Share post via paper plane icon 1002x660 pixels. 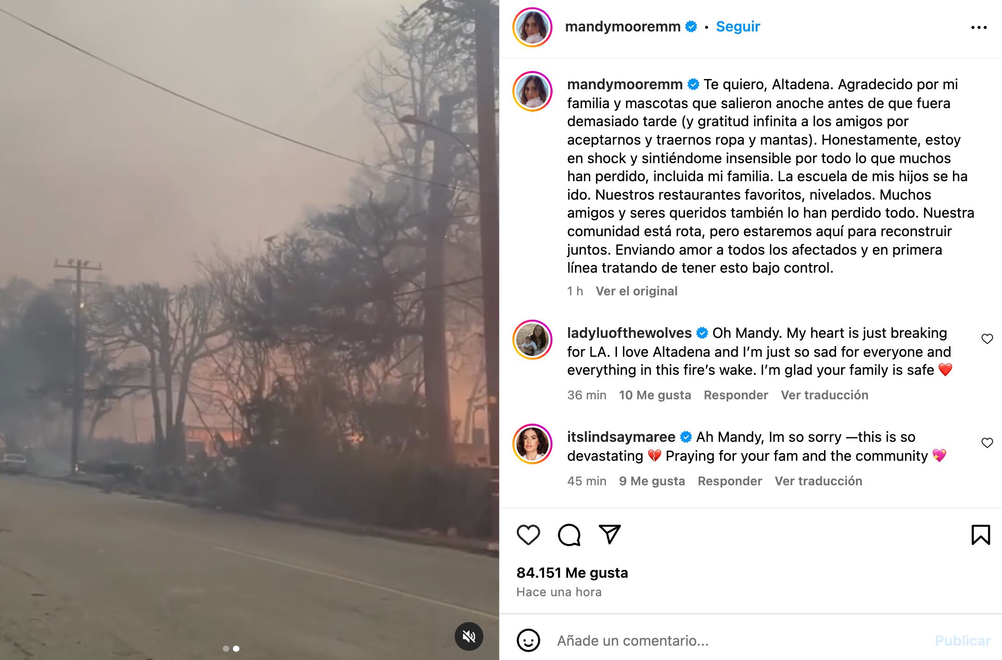pos(610,535)
